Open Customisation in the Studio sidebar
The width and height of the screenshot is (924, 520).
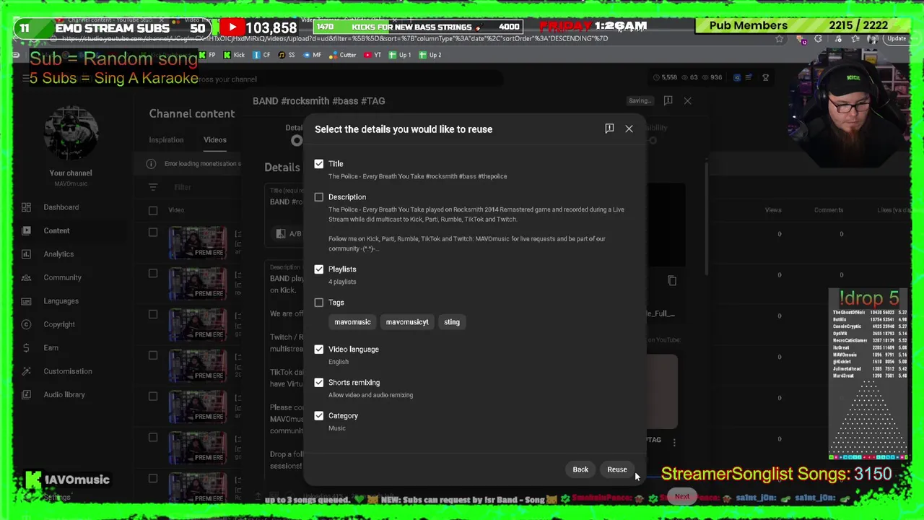[x=67, y=371]
